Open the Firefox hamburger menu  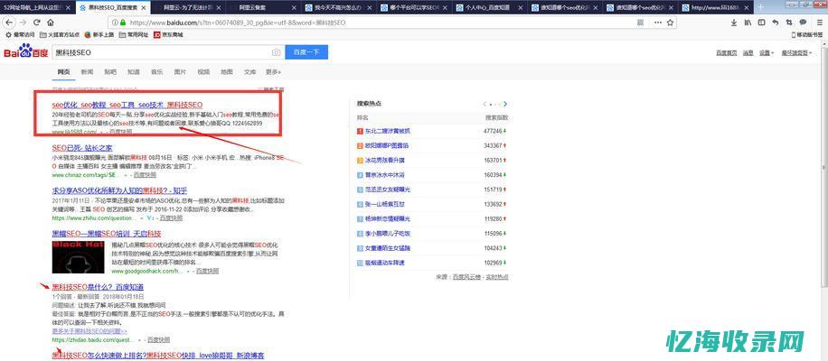pos(820,23)
